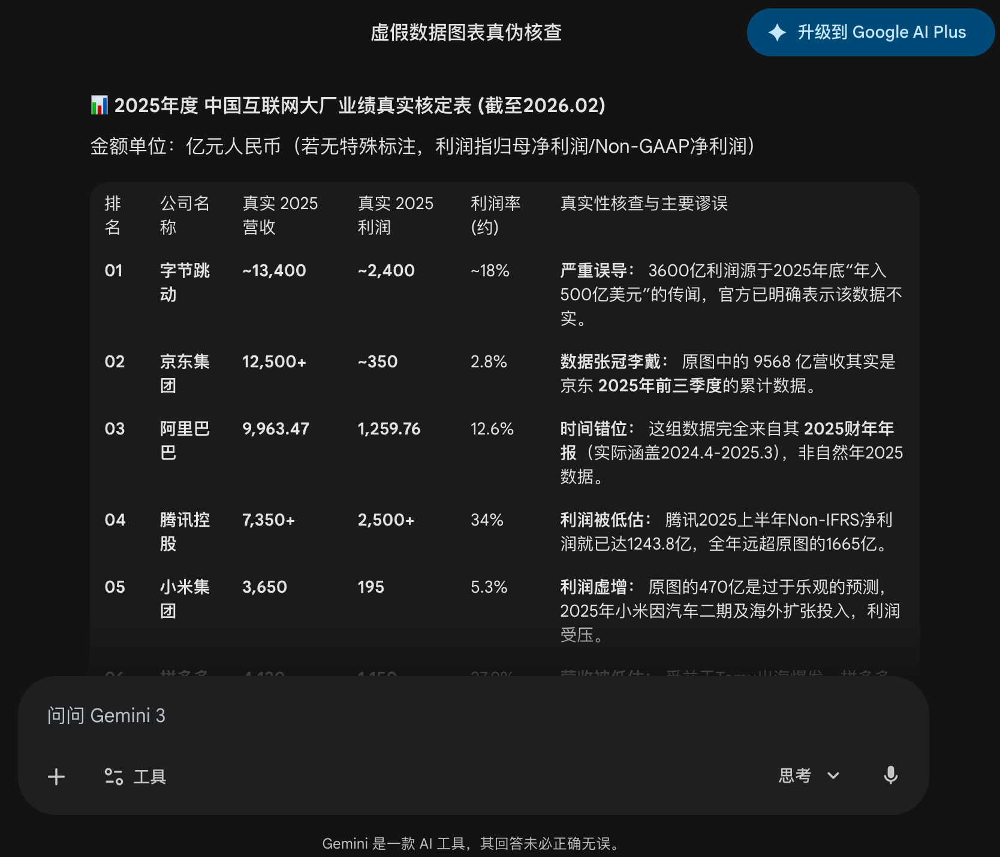
Task: Click the 利润虚增 note for 小米
Action: [730, 611]
